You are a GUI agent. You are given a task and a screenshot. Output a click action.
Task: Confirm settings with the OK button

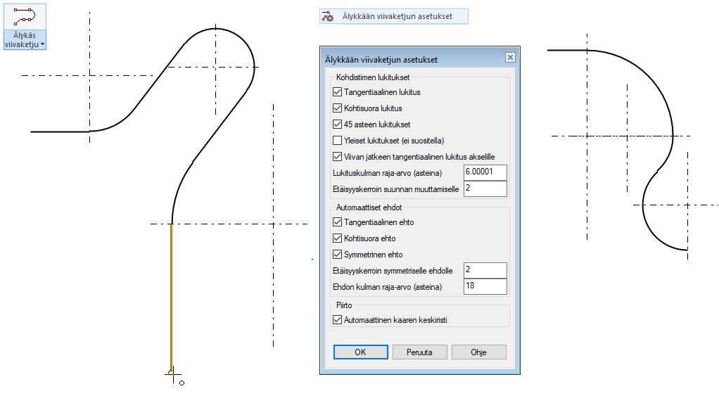[360, 352]
